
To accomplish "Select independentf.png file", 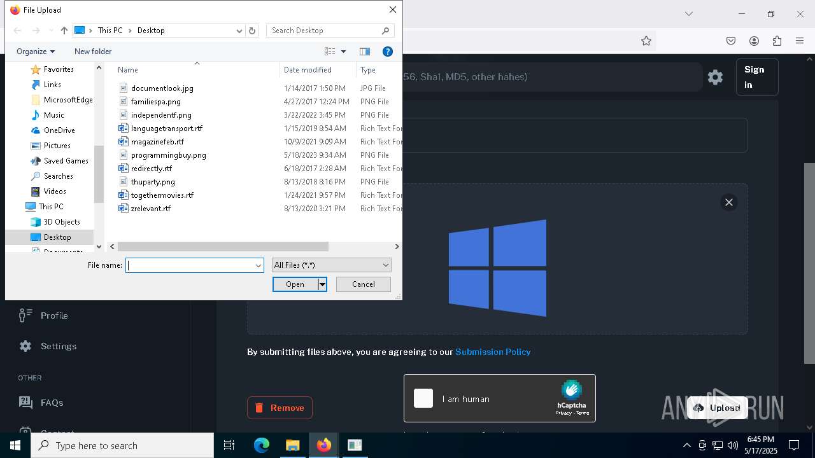I will [161, 115].
